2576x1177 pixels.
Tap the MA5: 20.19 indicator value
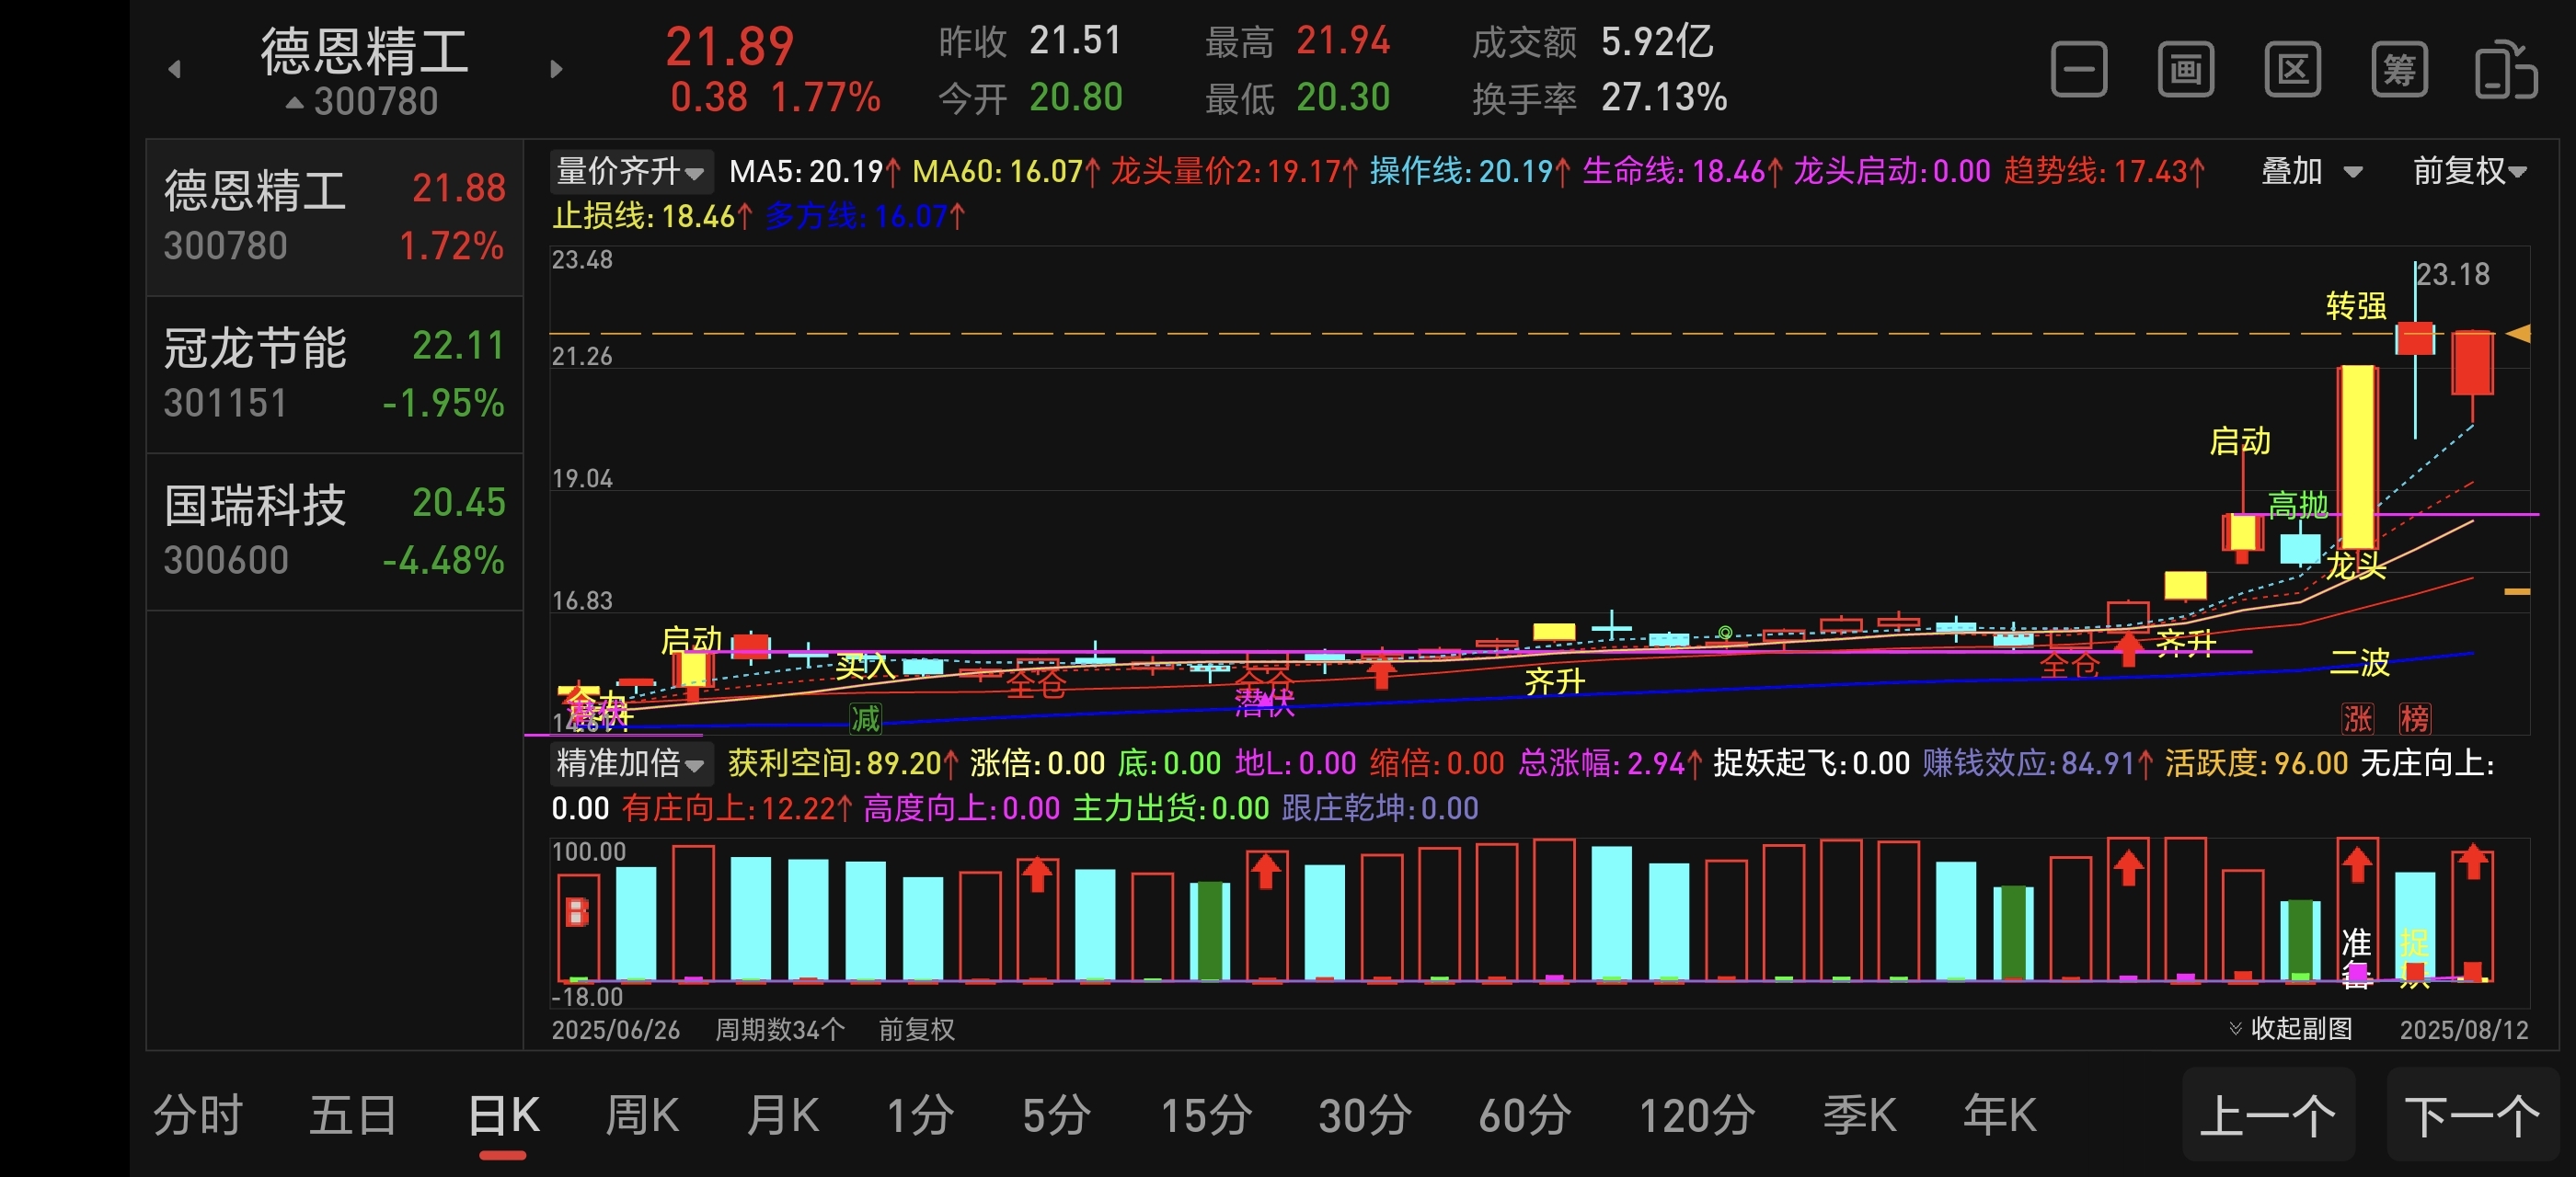tap(815, 171)
